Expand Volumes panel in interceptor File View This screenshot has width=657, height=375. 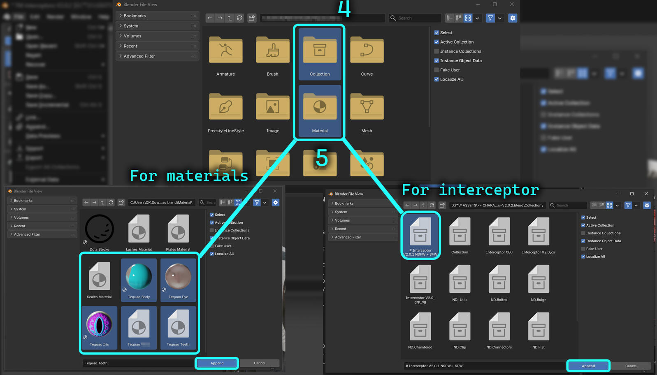[x=342, y=220]
